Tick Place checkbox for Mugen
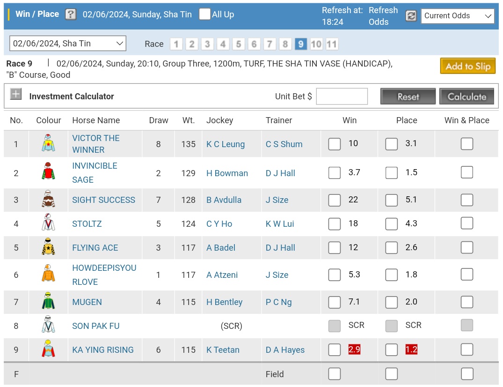 (x=391, y=302)
